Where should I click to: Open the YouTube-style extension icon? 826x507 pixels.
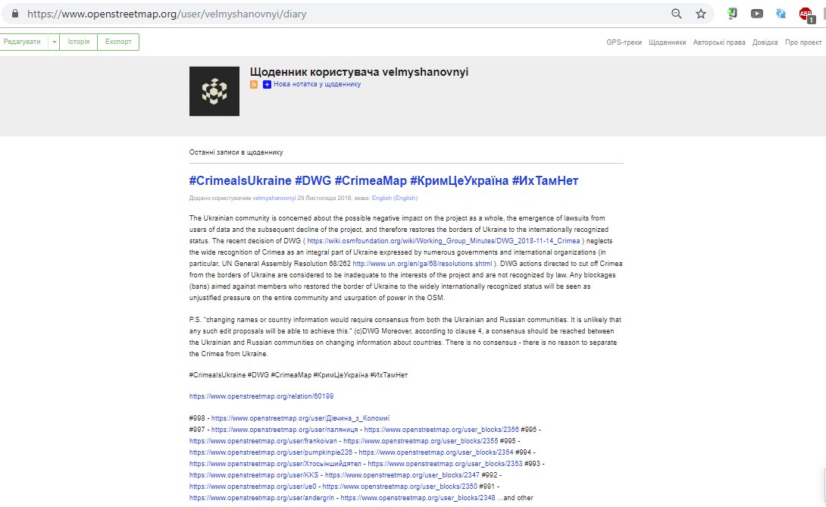[756, 14]
